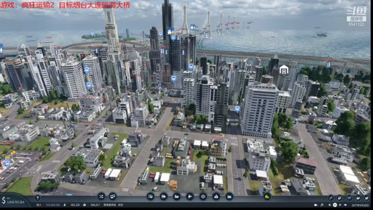This screenshot has height=210, width=373.
Task: Open the town and industry list icon
Action: click(x=358, y=198)
